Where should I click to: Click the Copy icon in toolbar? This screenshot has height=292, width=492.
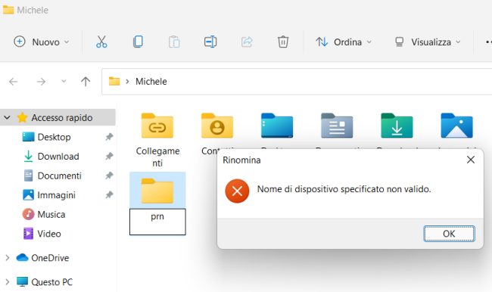138,42
